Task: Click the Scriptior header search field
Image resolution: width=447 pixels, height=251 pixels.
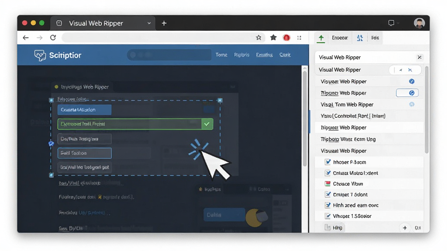Action: [169, 54]
